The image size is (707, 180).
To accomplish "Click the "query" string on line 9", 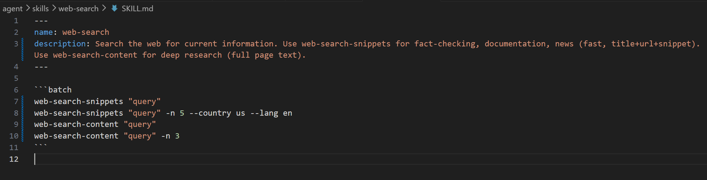I will (140, 124).
